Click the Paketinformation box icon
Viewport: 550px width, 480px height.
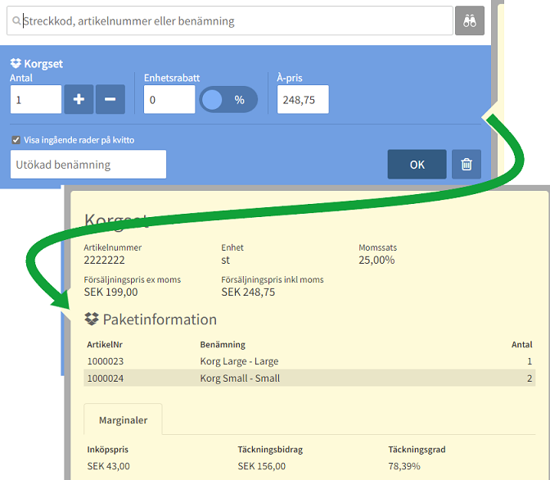coord(92,319)
